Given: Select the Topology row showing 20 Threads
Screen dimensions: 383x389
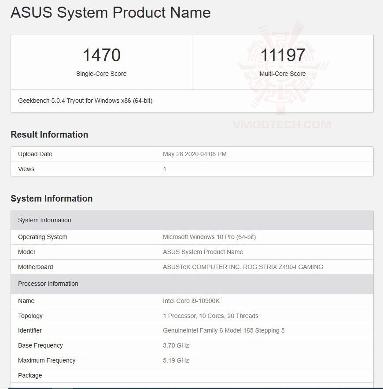Looking at the screenshot, I should 210,316.
